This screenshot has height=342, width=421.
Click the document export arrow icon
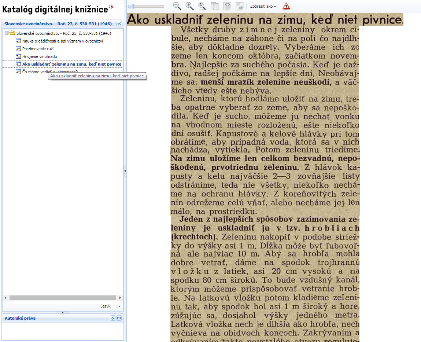click(x=240, y=6)
